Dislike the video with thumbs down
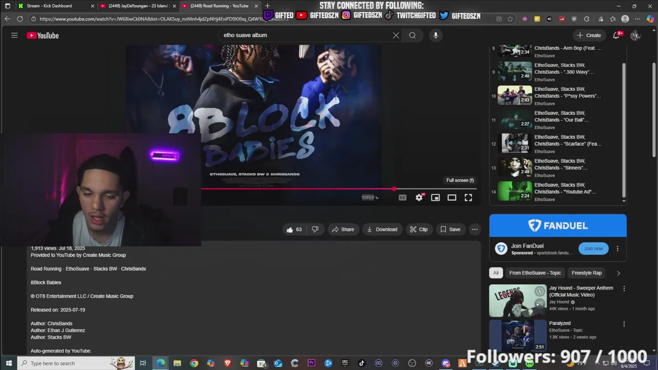The width and height of the screenshot is (658, 370). tap(315, 229)
